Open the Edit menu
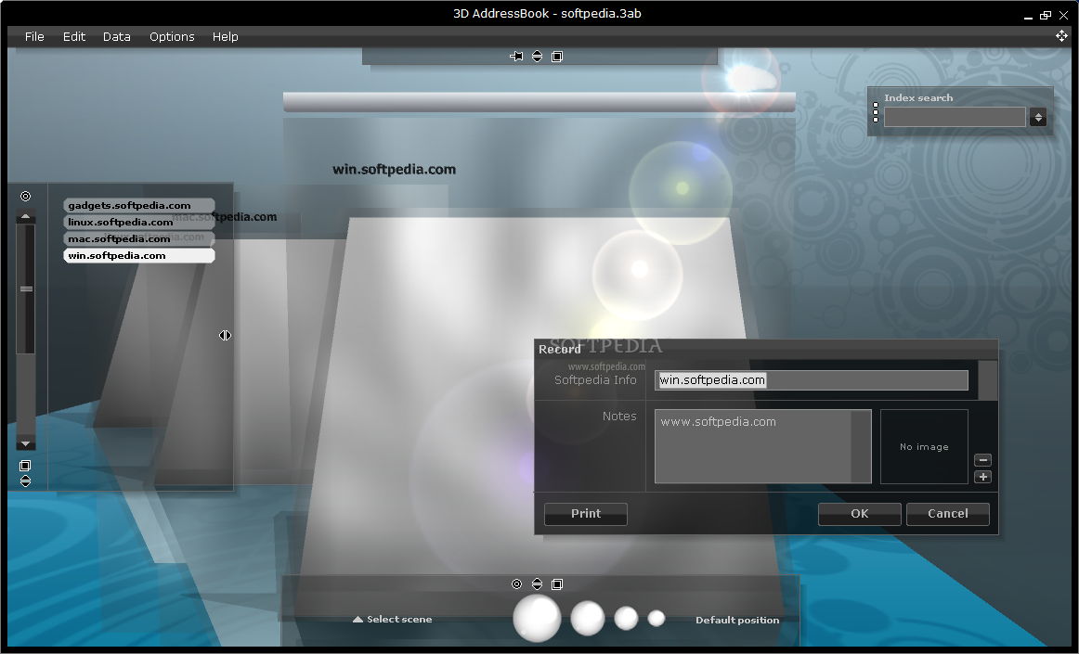The height and width of the screenshot is (654, 1079). [74, 36]
